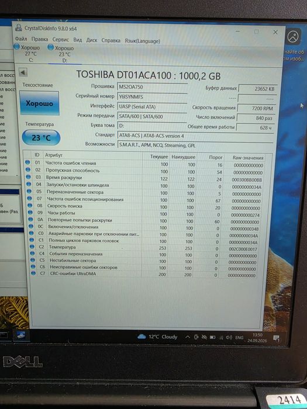Click the previous disk arrow button
Screen dimensions: 307x409
tap(23, 72)
